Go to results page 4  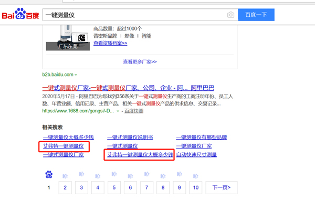98,187
